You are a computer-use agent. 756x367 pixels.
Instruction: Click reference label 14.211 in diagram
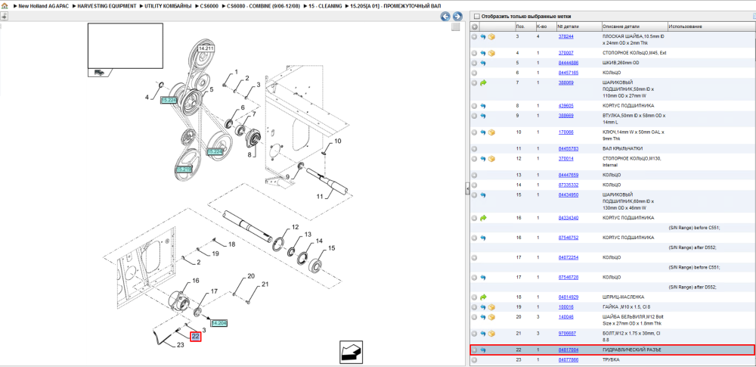(206, 48)
